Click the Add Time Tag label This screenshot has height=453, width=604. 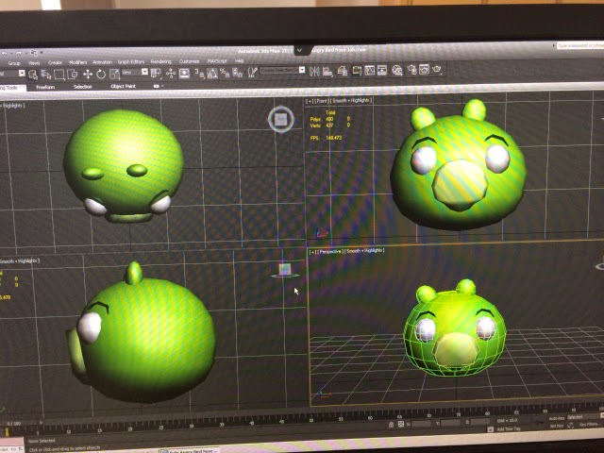coord(510,429)
